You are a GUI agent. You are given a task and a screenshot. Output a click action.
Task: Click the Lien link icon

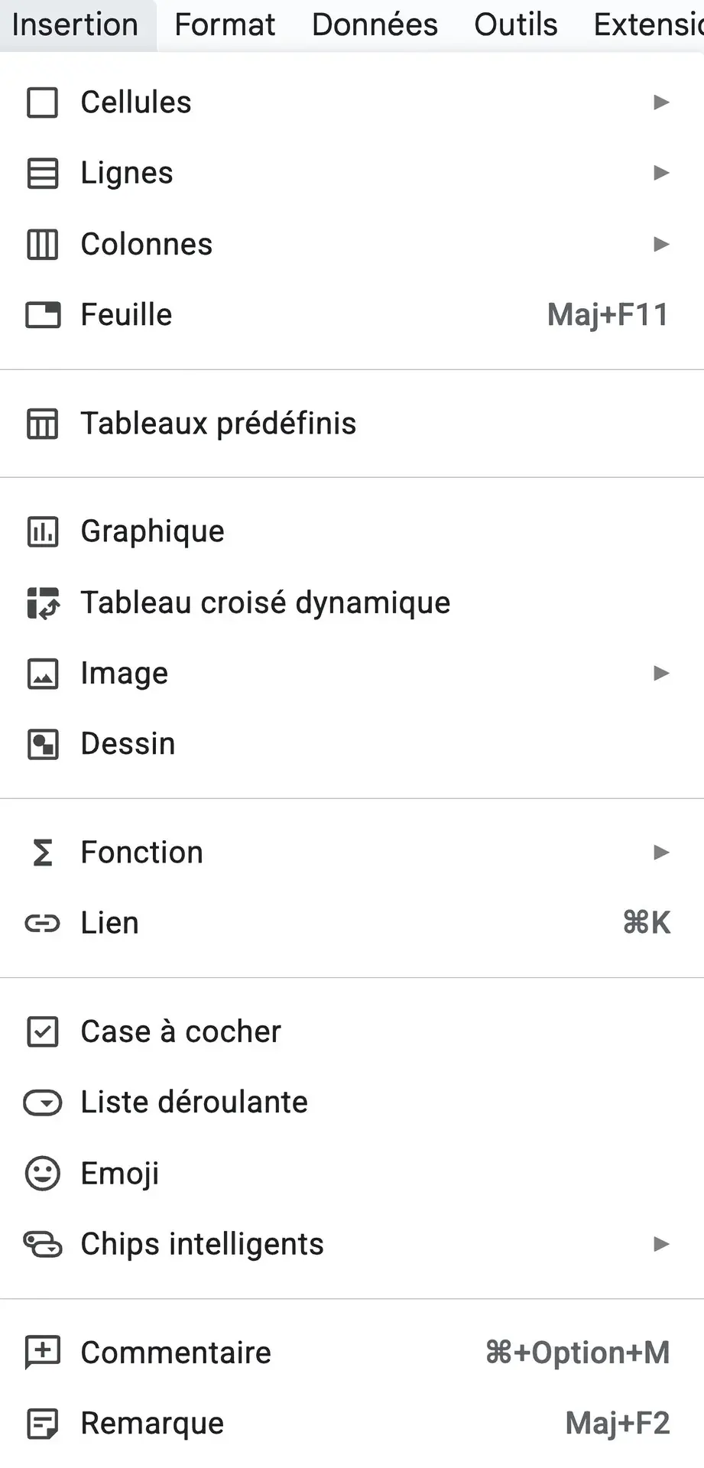tap(43, 924)
